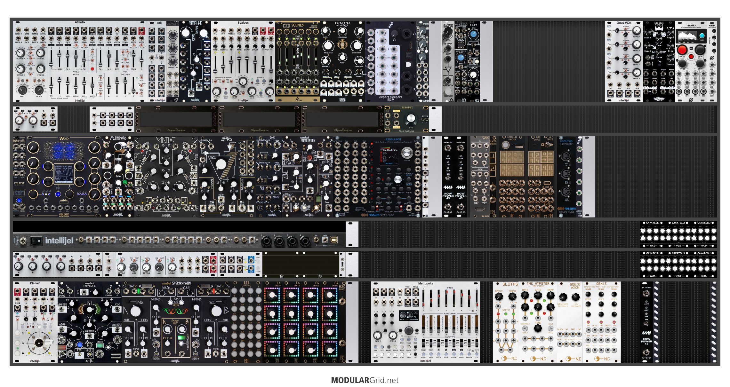Click the DATA 1 knob on Assimil8or
Image resolution: width=730 pixels, height=387 pixels.
point(406,153)
